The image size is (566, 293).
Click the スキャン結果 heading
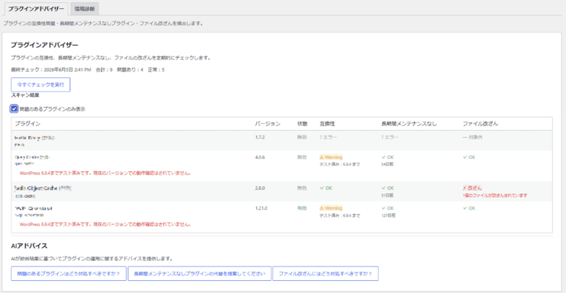[25, 96]
